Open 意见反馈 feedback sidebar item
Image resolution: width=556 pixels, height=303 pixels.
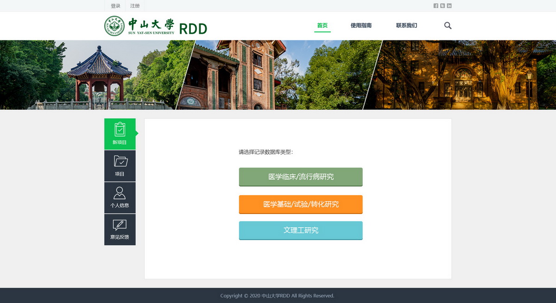120,230
